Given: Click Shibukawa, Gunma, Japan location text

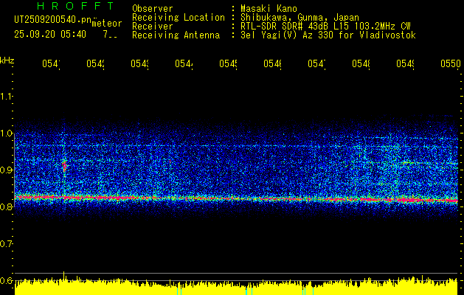Looking at the screenshot, I should tap(299, 18).
